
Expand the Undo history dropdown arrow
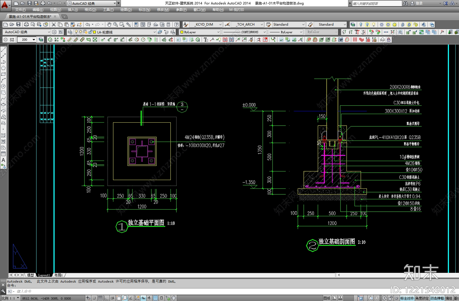(x=92, y=24)
